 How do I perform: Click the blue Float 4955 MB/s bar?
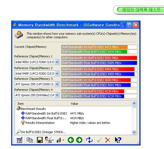(x=98, y=74)
